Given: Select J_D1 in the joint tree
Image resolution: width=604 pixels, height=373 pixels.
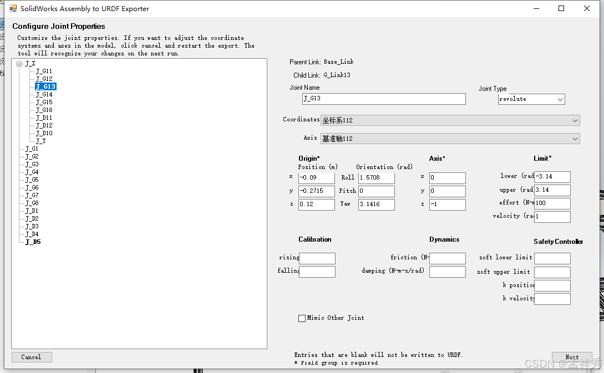Looking at the screenshot, I should point(32,211).
